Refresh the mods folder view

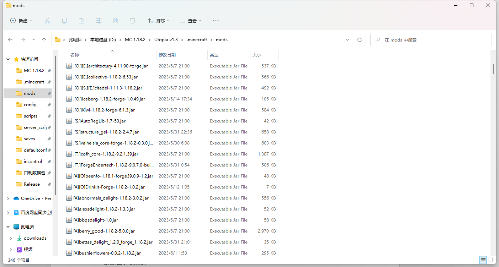point(360,40)
